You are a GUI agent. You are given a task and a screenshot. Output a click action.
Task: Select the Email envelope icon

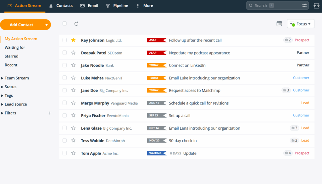[82, 5]
